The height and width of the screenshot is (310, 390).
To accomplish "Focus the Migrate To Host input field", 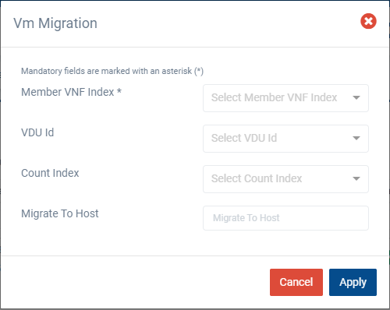I will [285, 218].
